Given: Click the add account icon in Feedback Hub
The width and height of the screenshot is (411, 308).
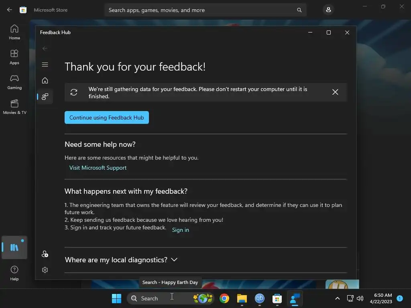Looking at the screenshot, I should pyautogui.click(x=45, y=254).
